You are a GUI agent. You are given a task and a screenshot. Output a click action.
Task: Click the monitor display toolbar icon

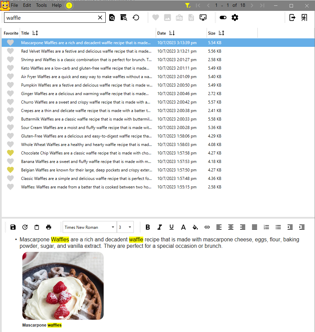pos(203,18)
